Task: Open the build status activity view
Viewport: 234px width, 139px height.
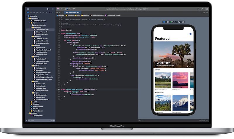Action: [x=133, y=9]
